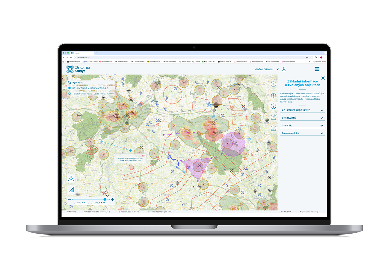Open the Co je UX a UI design bookmark

click(x=90, y=62)
